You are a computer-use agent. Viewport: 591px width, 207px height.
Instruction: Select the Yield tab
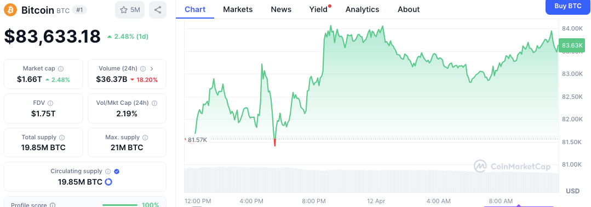click(318, 9)
